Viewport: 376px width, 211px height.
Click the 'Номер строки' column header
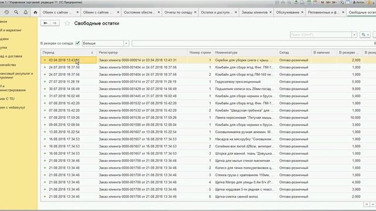200,52
